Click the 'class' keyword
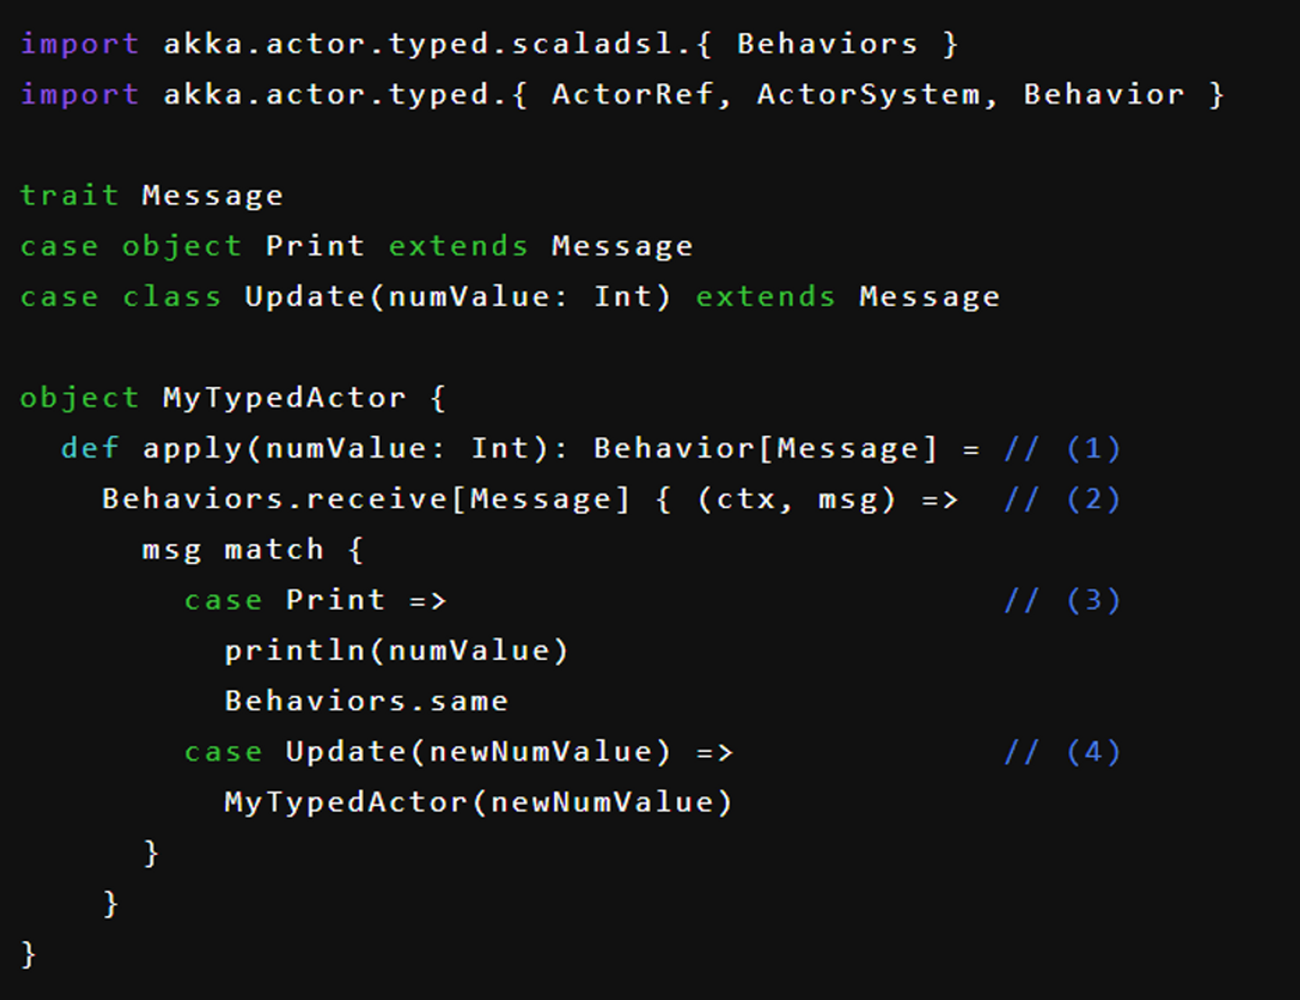 tap(172, 296)
